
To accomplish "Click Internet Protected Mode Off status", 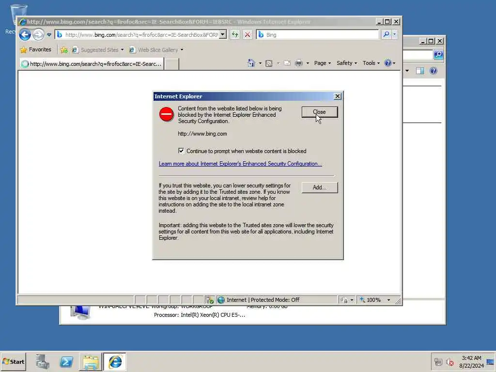I will [263, 300].
